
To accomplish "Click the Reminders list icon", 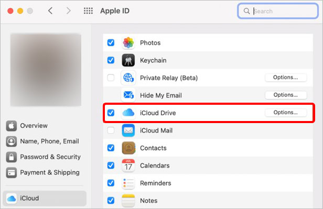I will point(128,183).
